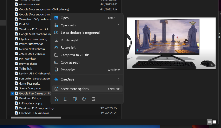
Task: Click the Copy icon in context menu
Action: (65, 99)
